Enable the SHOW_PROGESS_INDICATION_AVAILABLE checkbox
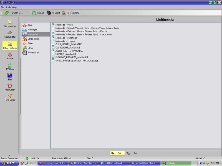The height and width of the screenshot is (166, 222). point(53,61)
